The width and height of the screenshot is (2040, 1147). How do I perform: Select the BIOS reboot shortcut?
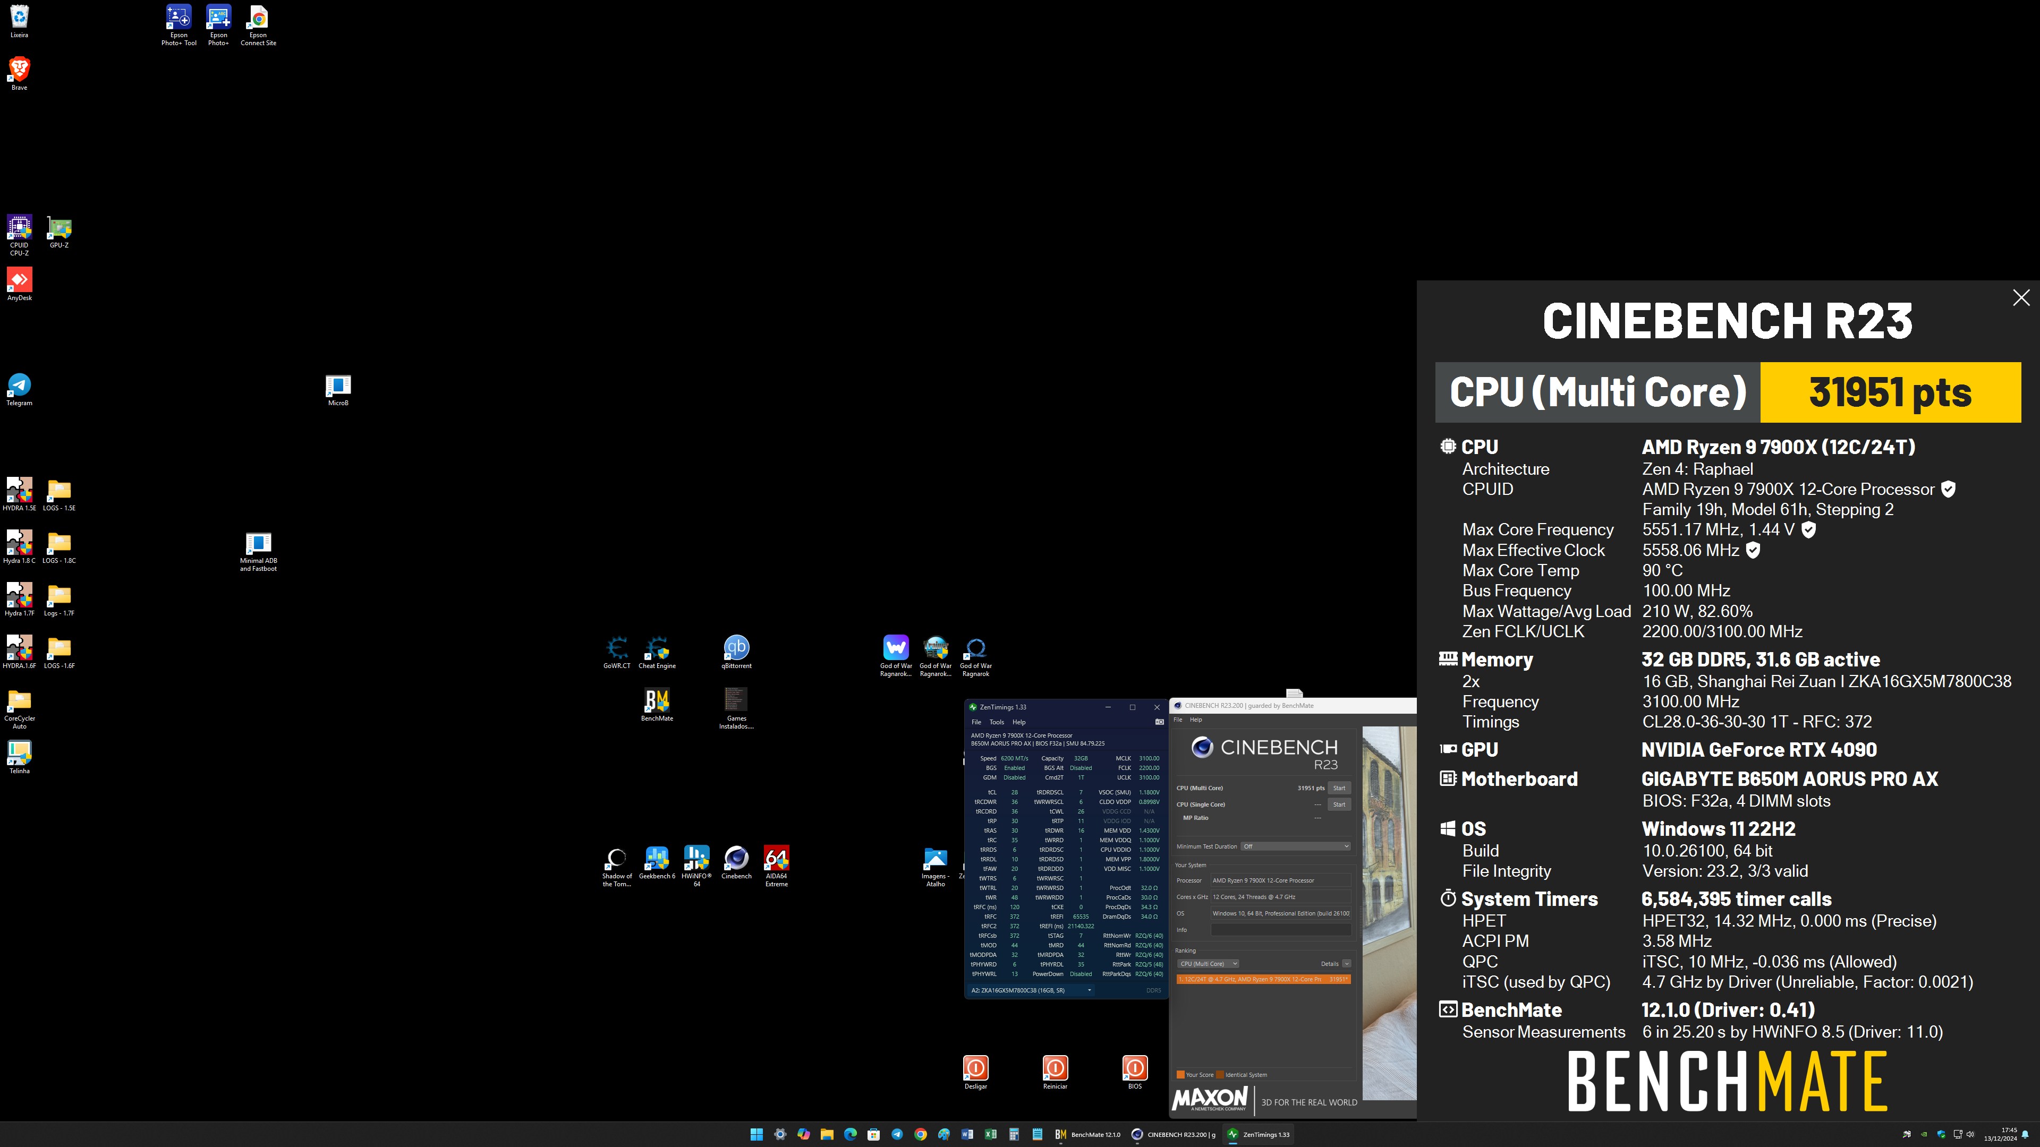[1135, 1073]
